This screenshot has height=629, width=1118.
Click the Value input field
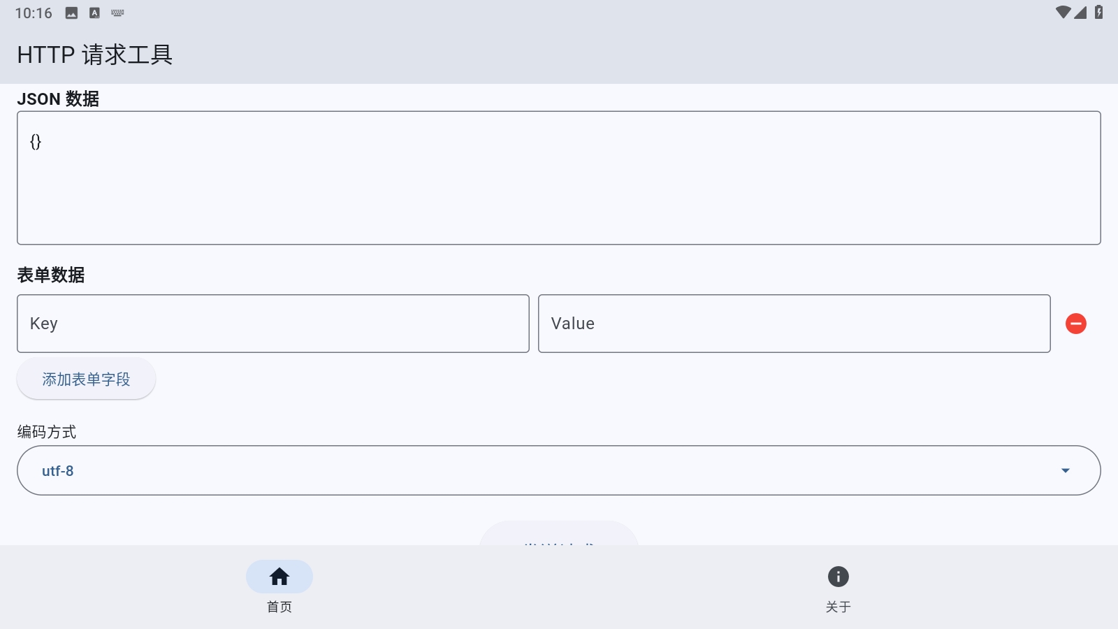click(x=794, y=324)
